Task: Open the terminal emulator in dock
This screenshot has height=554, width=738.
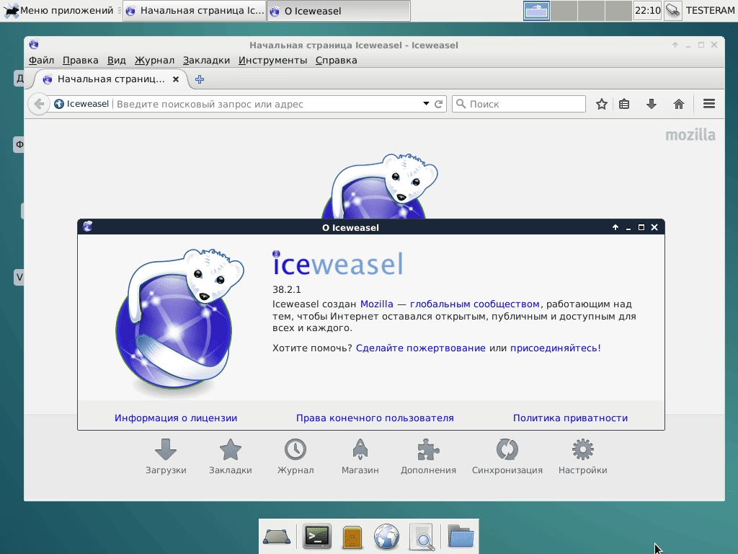Action: point(317,536)
